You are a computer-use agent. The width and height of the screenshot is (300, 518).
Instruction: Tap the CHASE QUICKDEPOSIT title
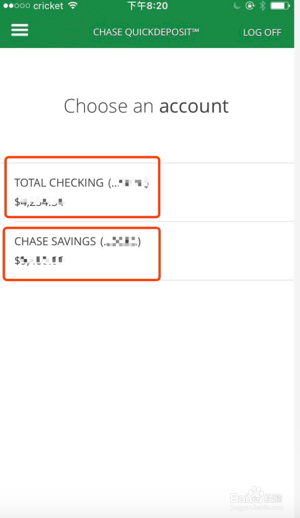pyautogui.click(x=146, y=32)
